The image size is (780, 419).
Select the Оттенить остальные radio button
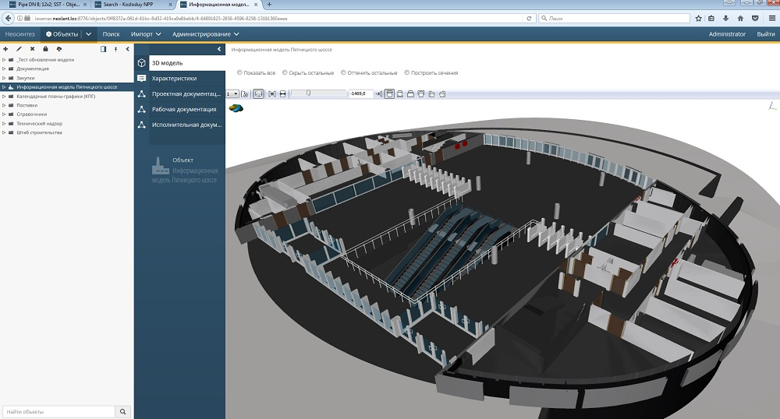tap(343, 72)
